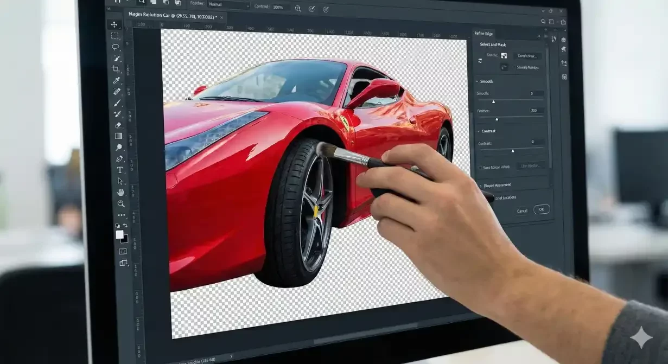
Task: Click the OK button
Action: click(541, 209)
